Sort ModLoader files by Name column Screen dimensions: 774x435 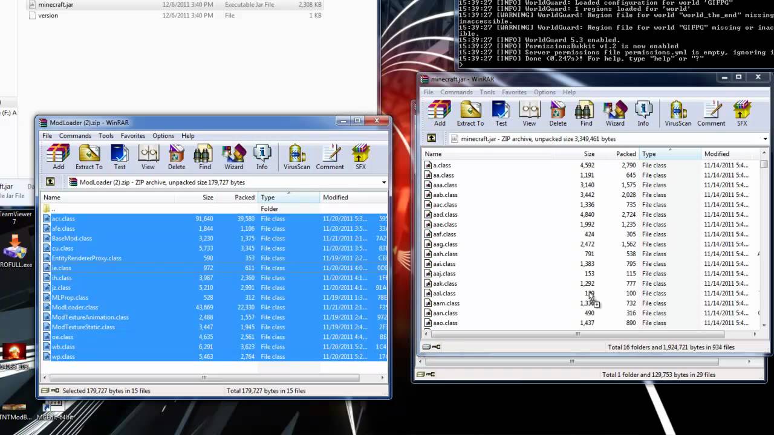click(108, 198)
